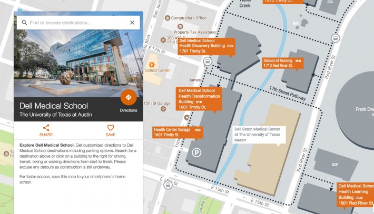Select the parking P icon on Health Center Garage
Viewport: 374px width, 214px height.
196,153
